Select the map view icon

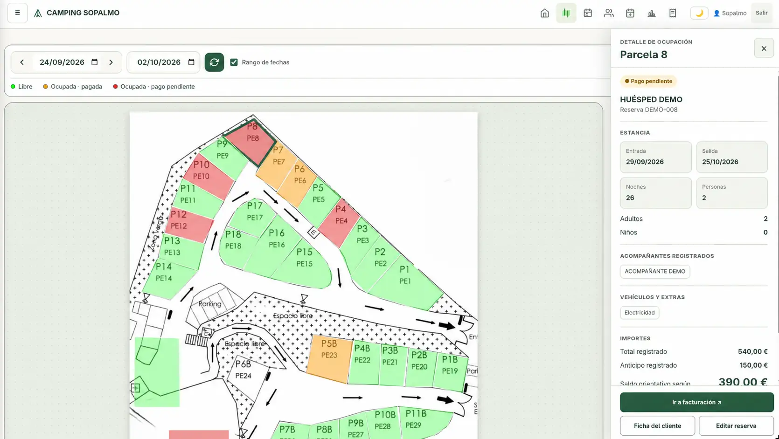pyautogui.click(x=566, y=13)
